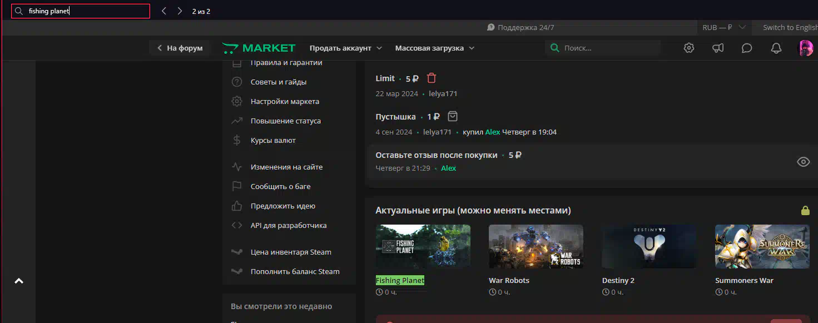Click the Steam icon beside Пополнить баланс Steam
The height and width of the screenshot is (323, 818).
pos(237,271)
